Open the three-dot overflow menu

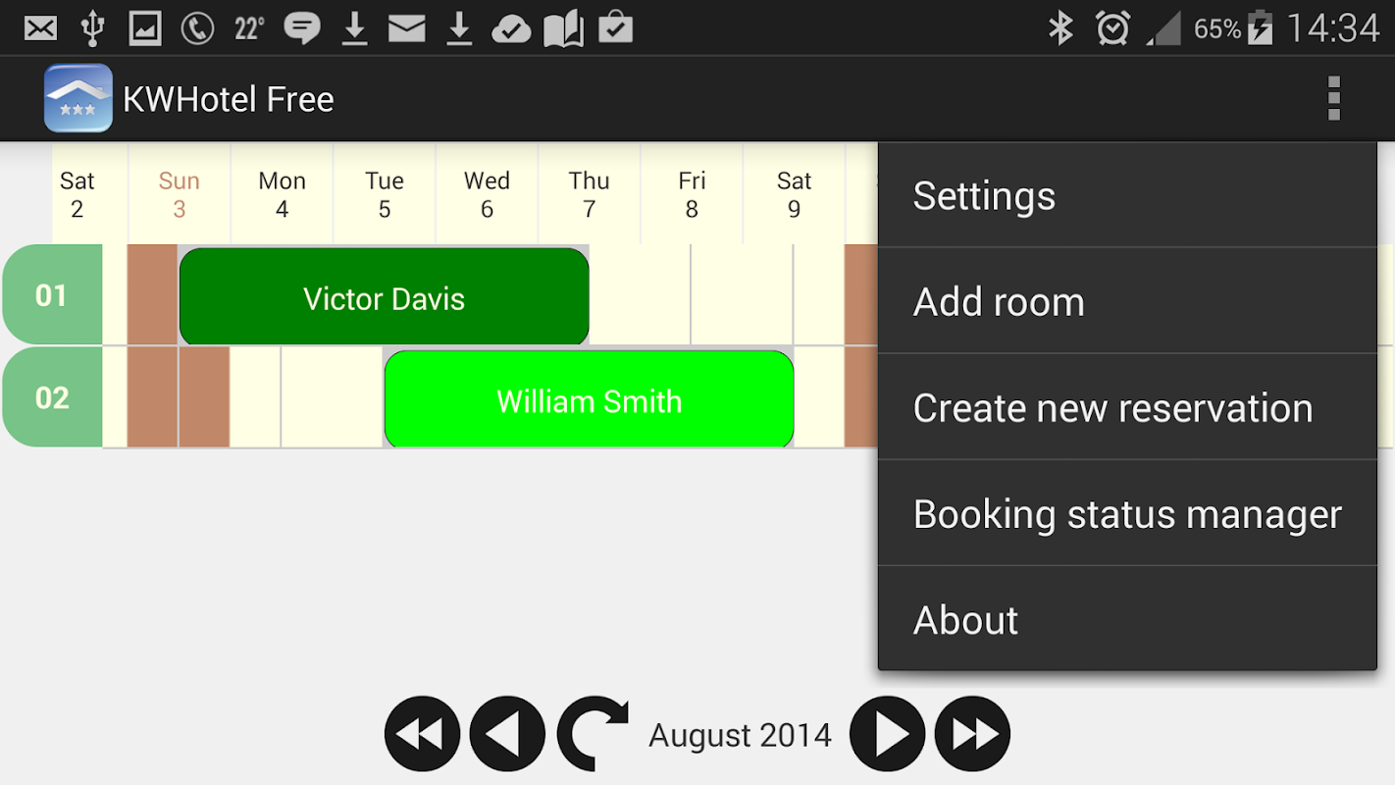tap(1333, 98)
